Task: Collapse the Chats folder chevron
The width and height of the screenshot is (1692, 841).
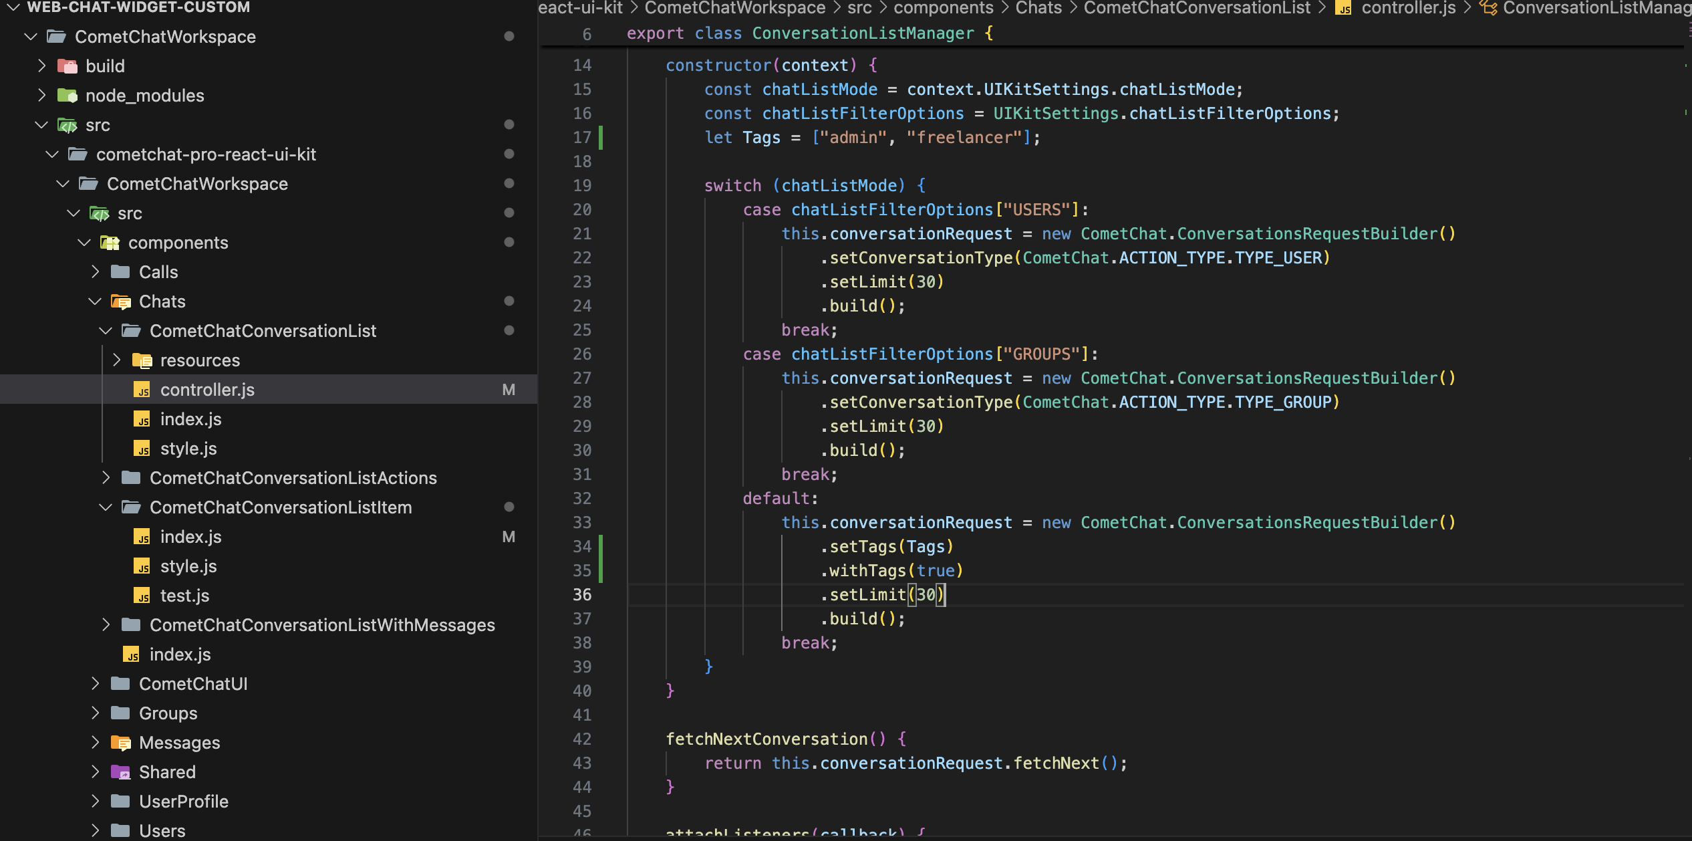Action: 95,302
